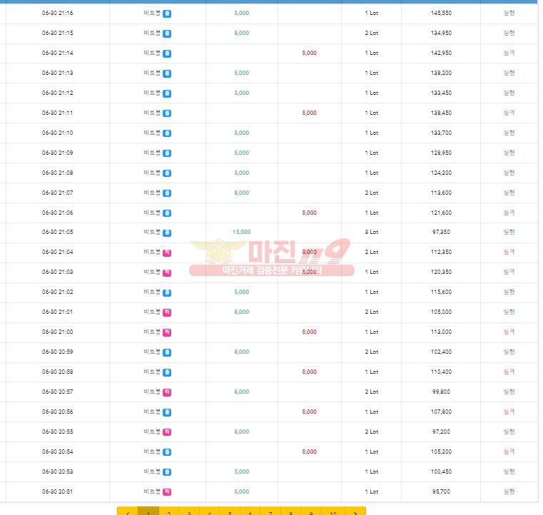Click the blue 홀 badge in 21:12 row
Image resolution: width=543 pixels, height=515 pixels.
pyautogui.click(x=167, y=93)
